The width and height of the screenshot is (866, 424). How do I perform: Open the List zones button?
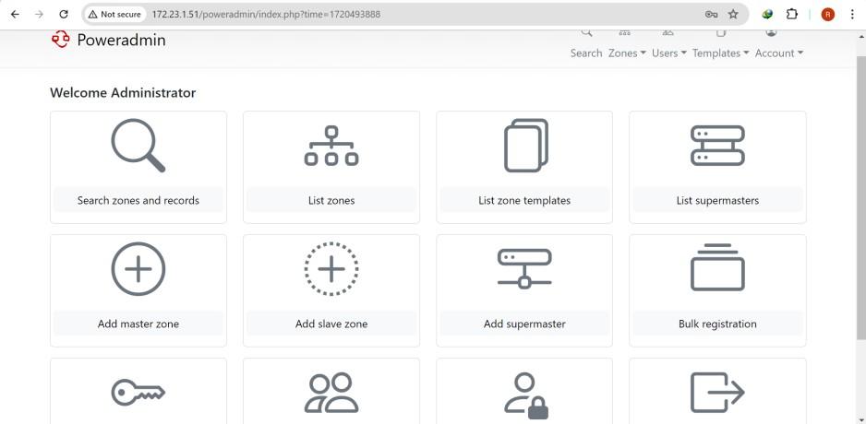click(x=331, y=200)
